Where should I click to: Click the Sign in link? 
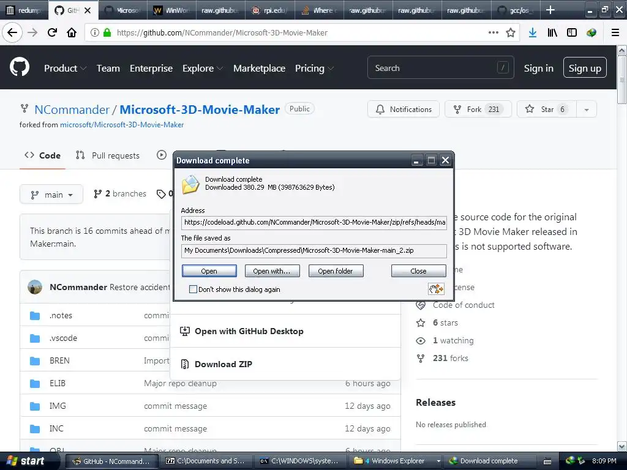click(539, 69)
